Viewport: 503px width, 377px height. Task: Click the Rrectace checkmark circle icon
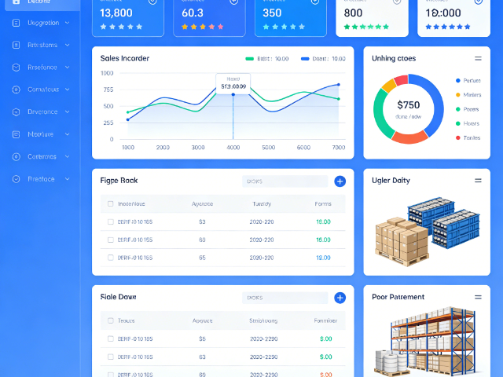(x=17, y=179)
